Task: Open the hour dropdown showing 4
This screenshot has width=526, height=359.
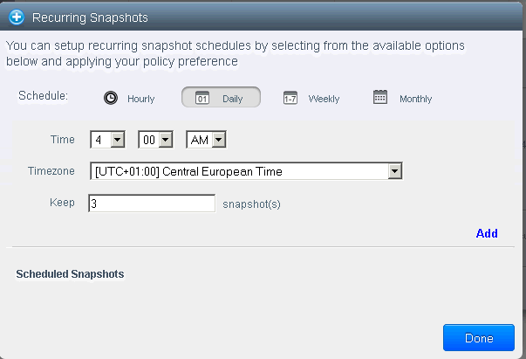Action: click(x=108, y=139)
